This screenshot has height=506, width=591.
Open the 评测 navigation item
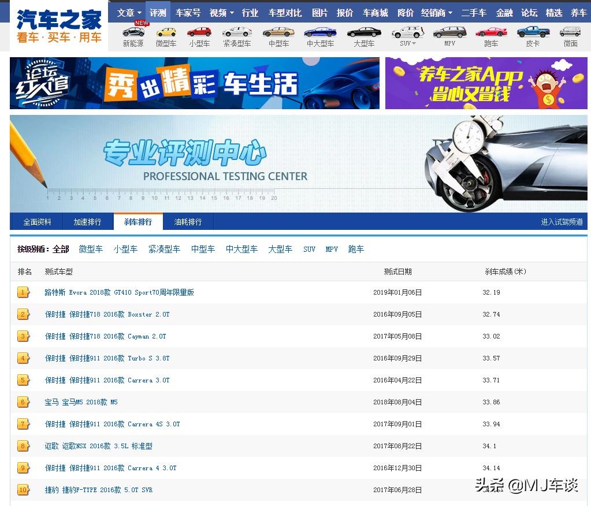158,13
